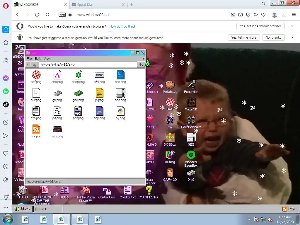This screenshot has width=300, height=225.
Task: Dismiss mouse gesture prompt with 'No, thanks'
Action: [x=273, y=37]
